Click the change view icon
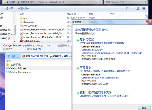 pos(127,8)
